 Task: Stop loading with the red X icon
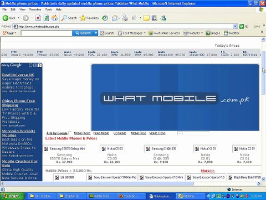coord(38,18)
